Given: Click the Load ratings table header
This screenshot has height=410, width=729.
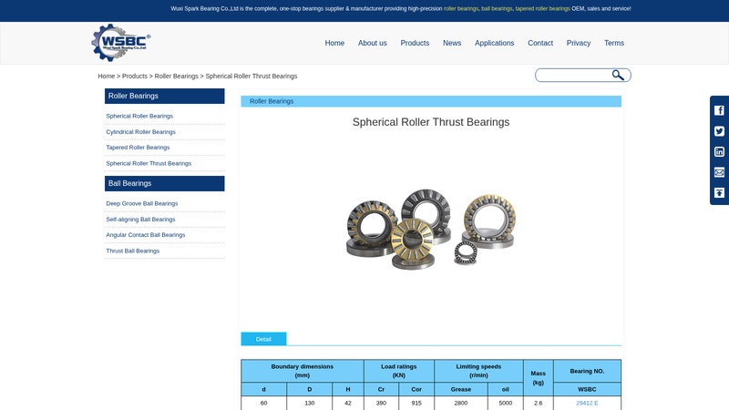Looking at the screenshot, I should click(x=399, y=371).
